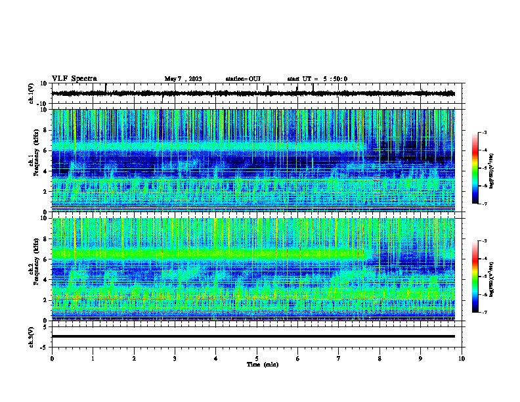The width and height of the screenshot is (520, 402).
Task: Click the "ch.3(V)" axis label
Action: click(32, 337)
